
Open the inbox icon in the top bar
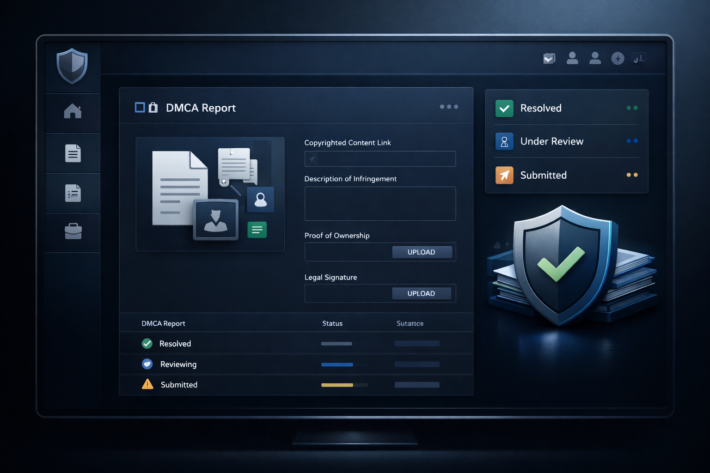(549, 59)
